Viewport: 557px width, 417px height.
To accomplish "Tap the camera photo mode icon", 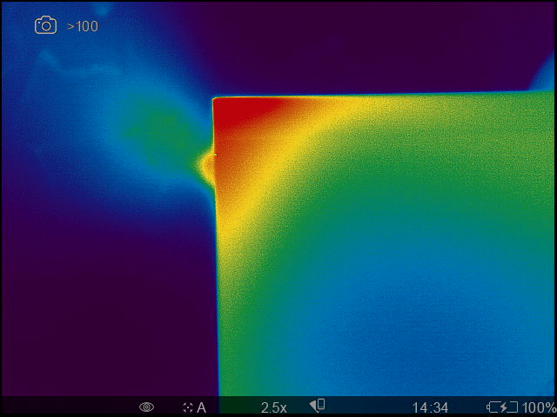I will click(x=45, y=25).
